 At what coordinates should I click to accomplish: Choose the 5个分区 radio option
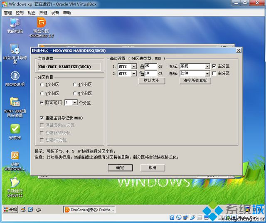[42, 93]
